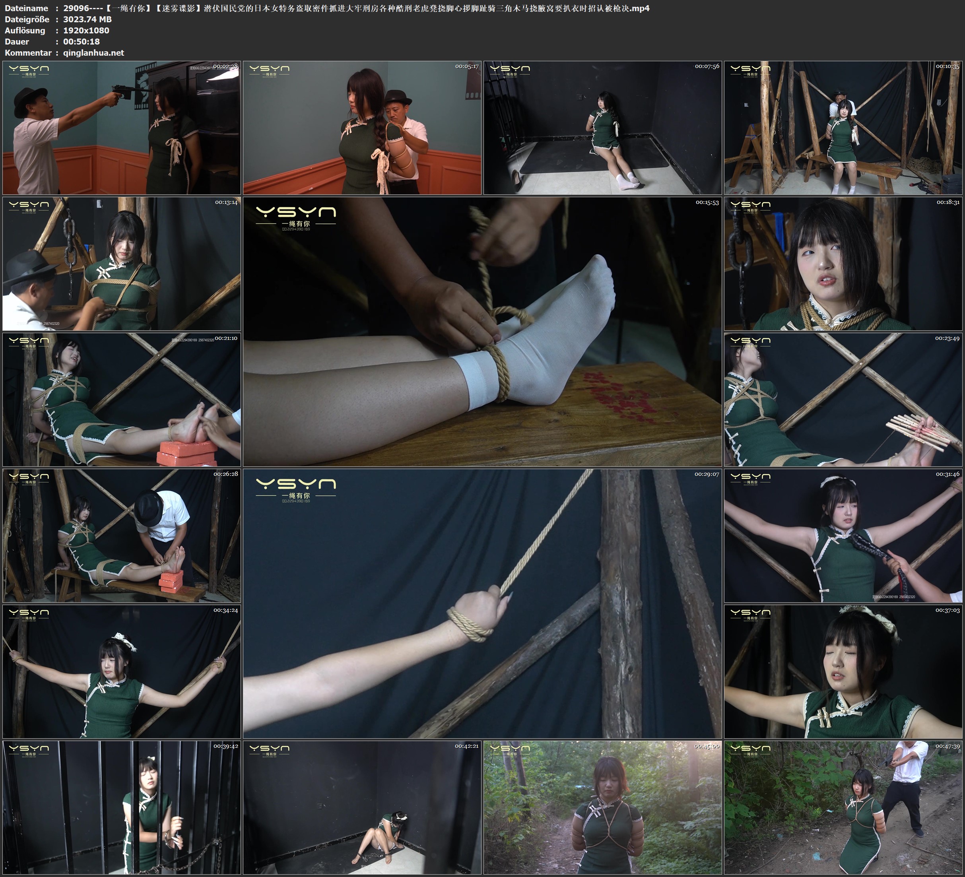This screenshot has height=877, width=965.
Task: Select the large frame at 00:15:53
Action: [482, 331]
